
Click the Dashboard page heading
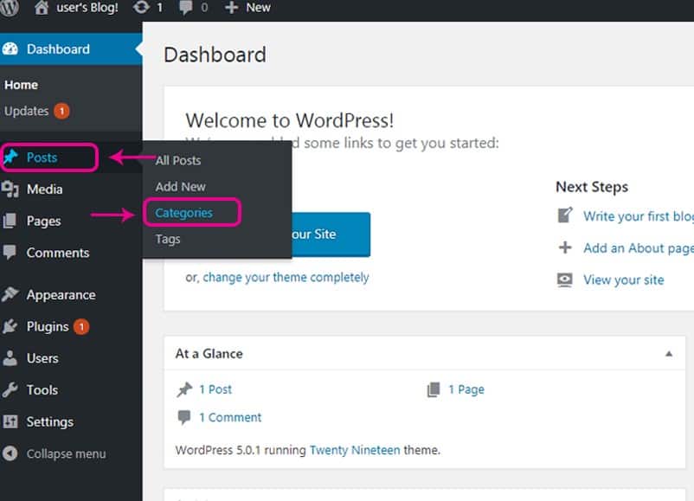coord(215,55)
